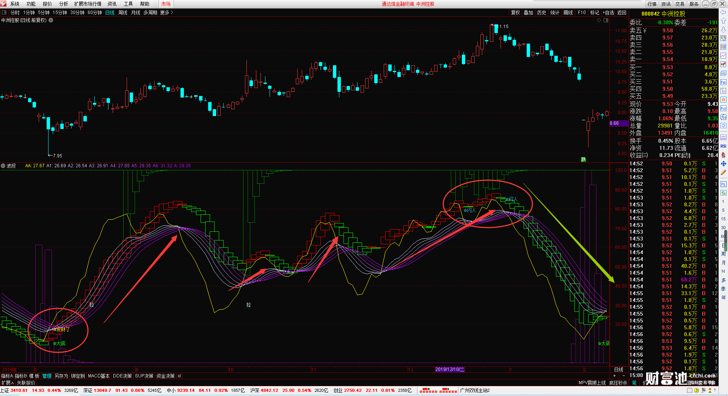Toggle the small square at chart top-right corner
The image size is (728, 396).
pos(606,20)
